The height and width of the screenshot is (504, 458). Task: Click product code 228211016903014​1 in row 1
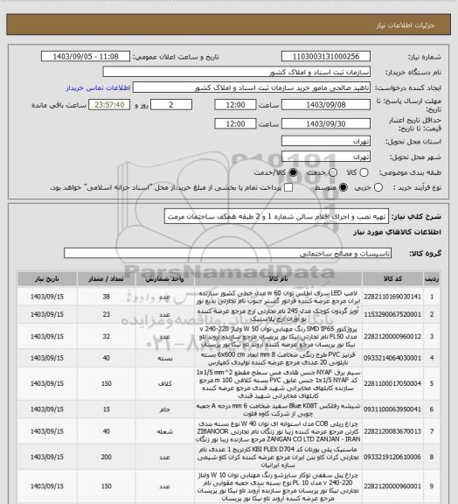point(392,297)
